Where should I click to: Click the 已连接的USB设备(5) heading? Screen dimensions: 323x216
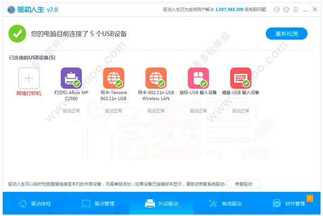32,58
